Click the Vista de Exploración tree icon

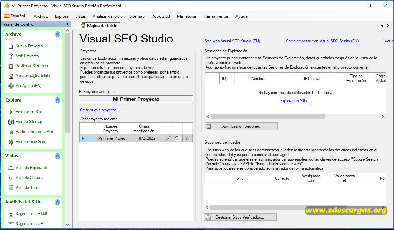11,168
